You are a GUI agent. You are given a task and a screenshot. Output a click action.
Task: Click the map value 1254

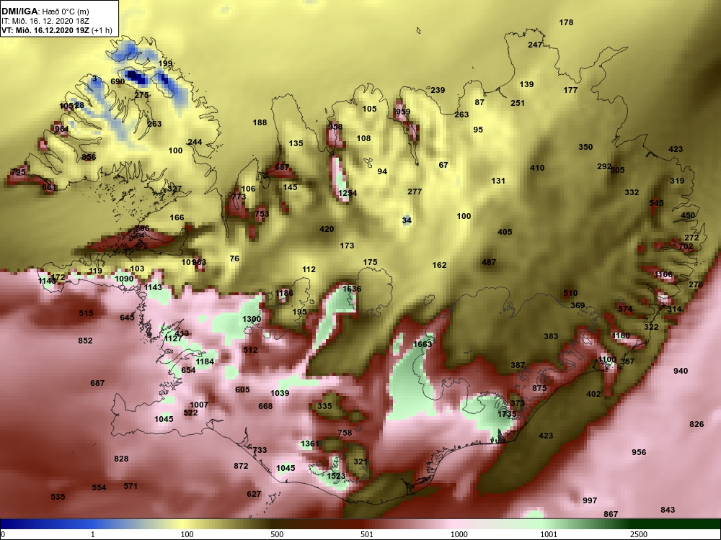coord(348,193)
